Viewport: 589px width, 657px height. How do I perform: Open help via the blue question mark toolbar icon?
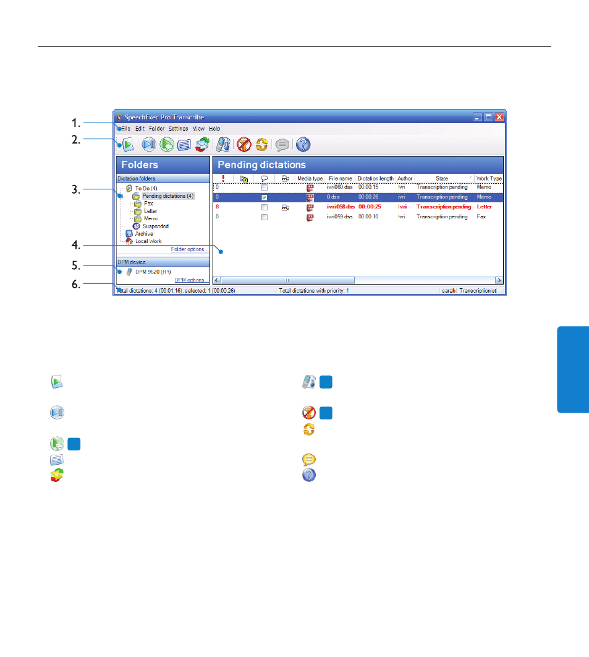[x=303, y=145]
